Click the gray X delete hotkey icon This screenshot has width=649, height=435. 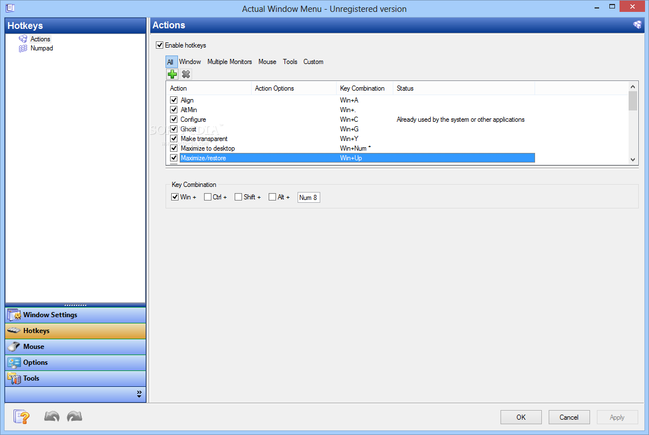[x=186, y=74]
